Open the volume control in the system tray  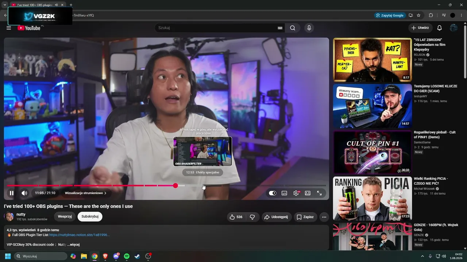click(x=444, y=256)
